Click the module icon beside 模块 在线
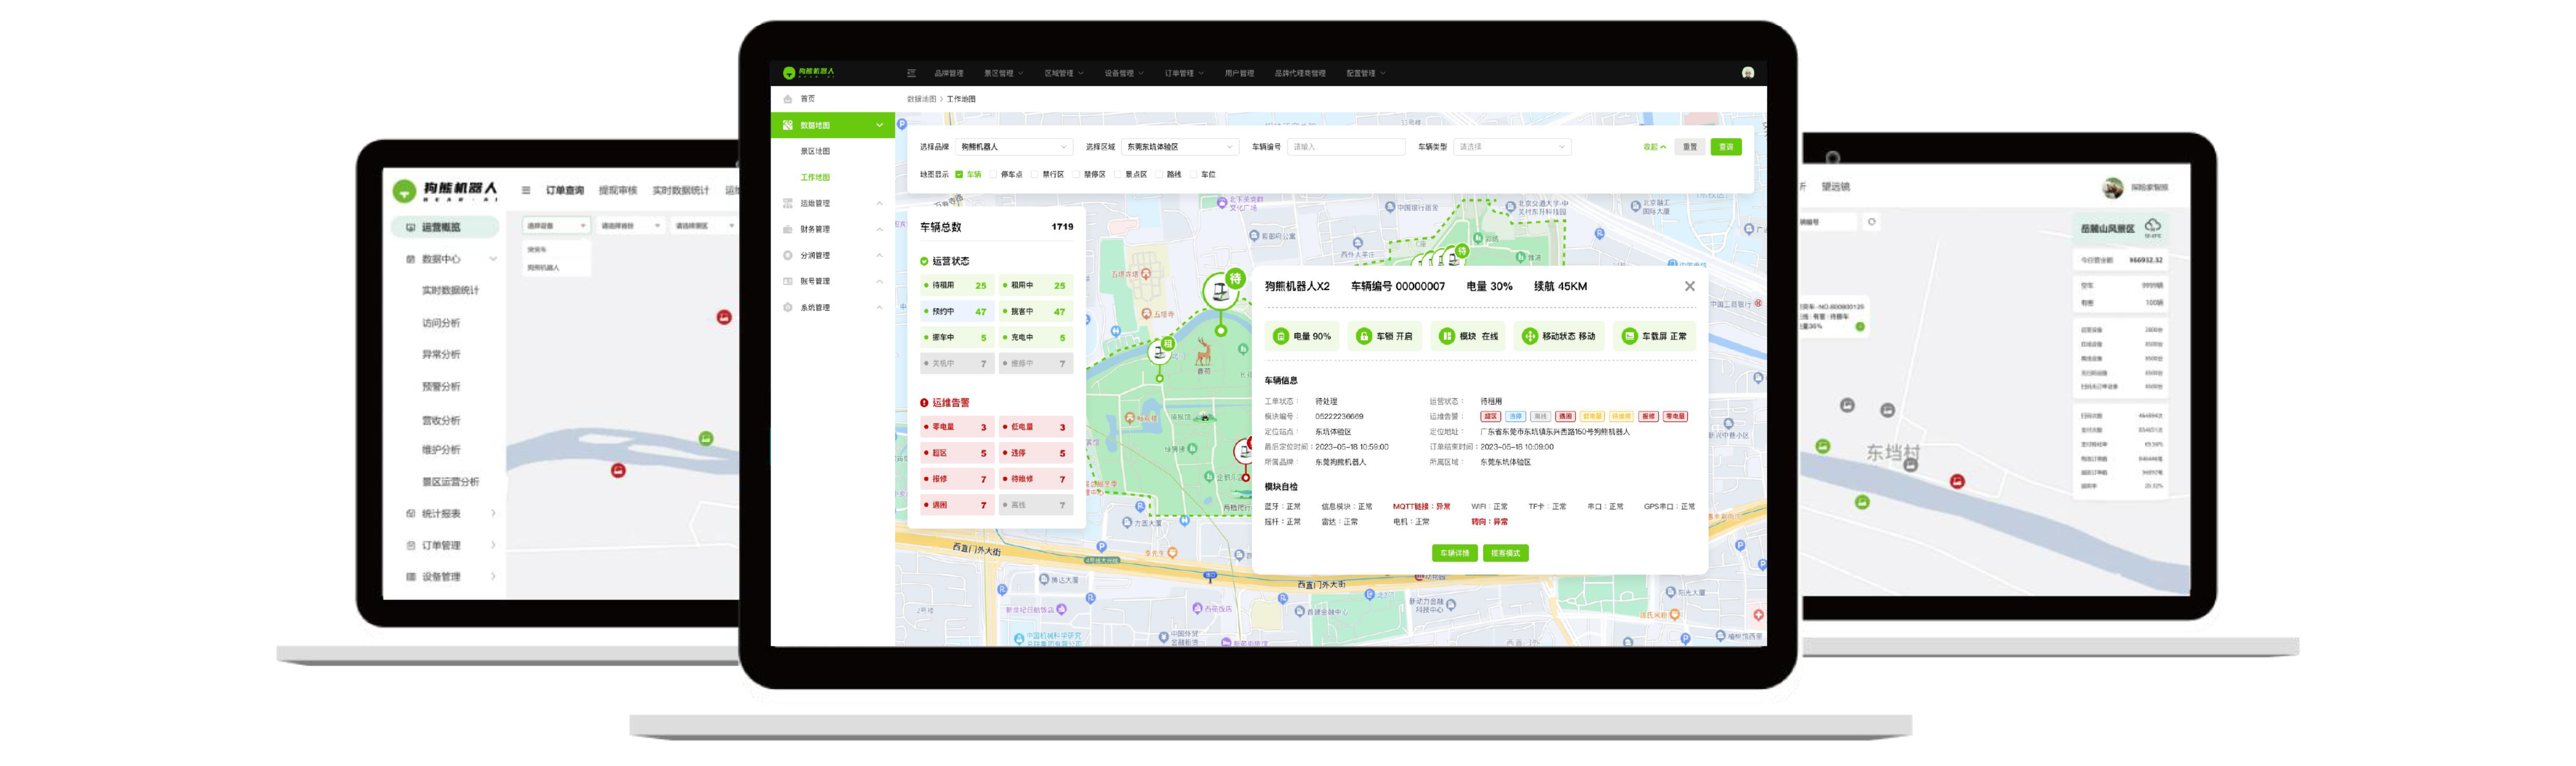Screen dimensions: 2576x766 [1446, 336]
